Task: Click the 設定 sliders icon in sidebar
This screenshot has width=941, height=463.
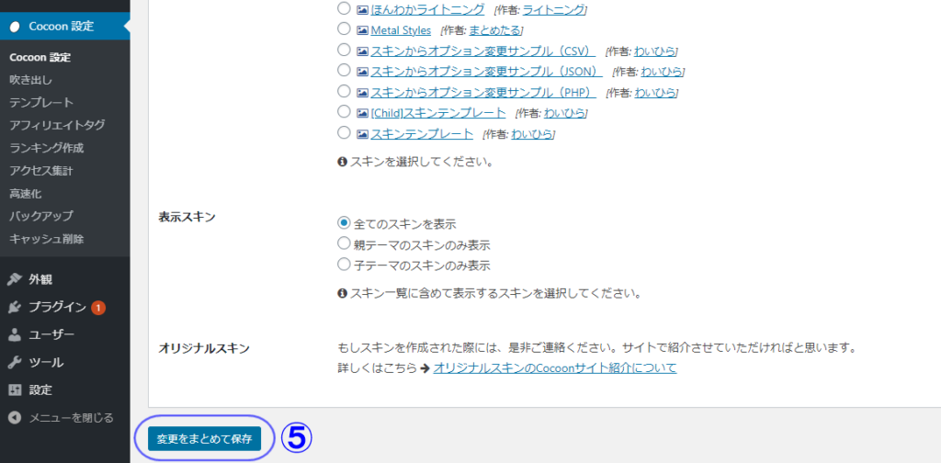Action: click(14, 390)
